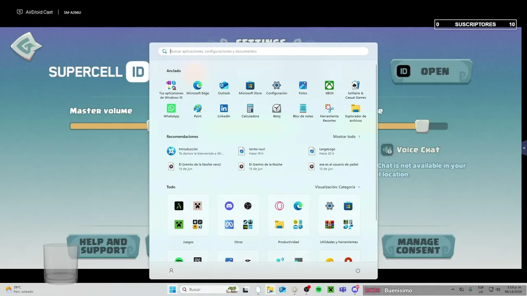The width and height of the screenshot is (527, 296).
Task: Open Explorador de archivos pinned app
Action: tap(356, 113)
